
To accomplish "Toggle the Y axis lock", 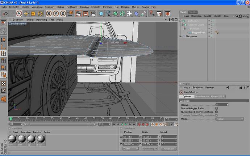I will tap(56, 14).
